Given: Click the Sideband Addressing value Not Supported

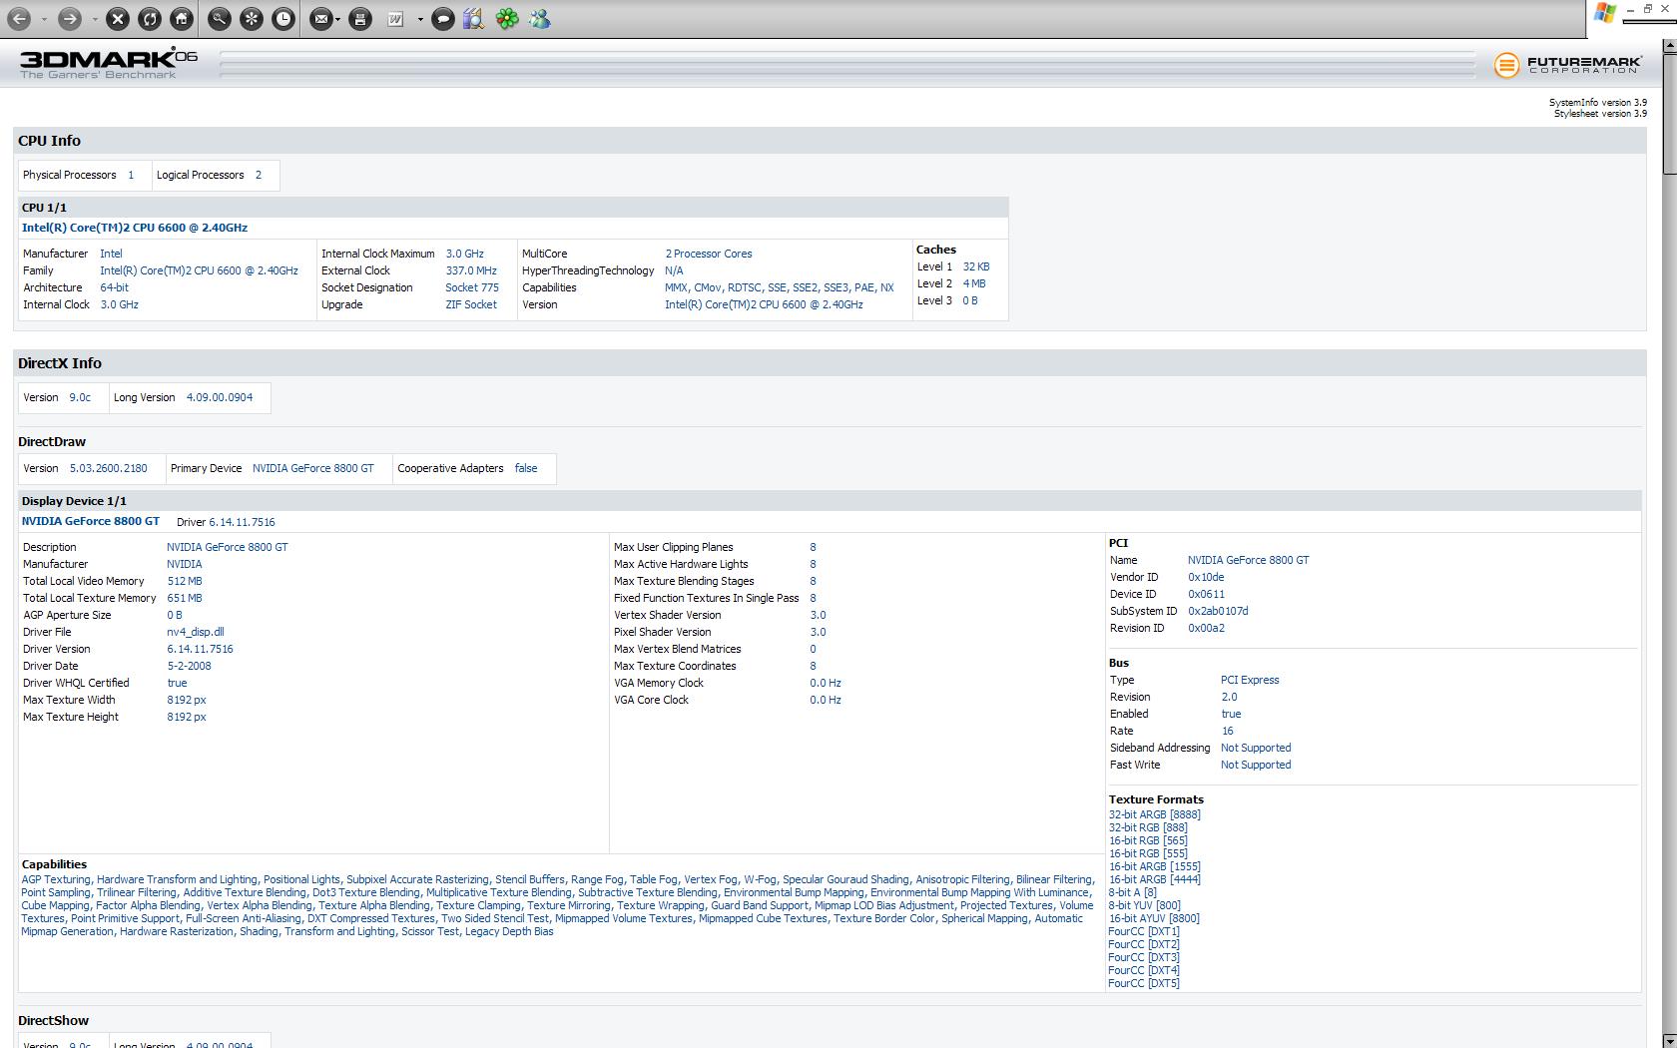Looking at the screenshot, I should 1256,748.
